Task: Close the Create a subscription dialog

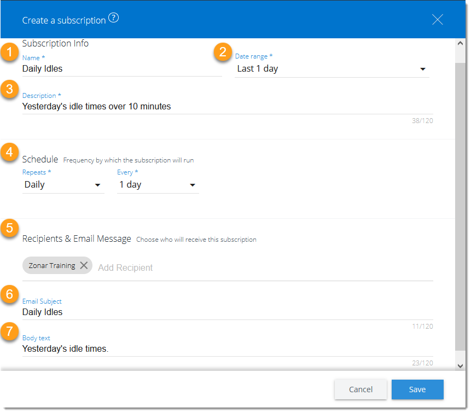Action: (438, 20)
